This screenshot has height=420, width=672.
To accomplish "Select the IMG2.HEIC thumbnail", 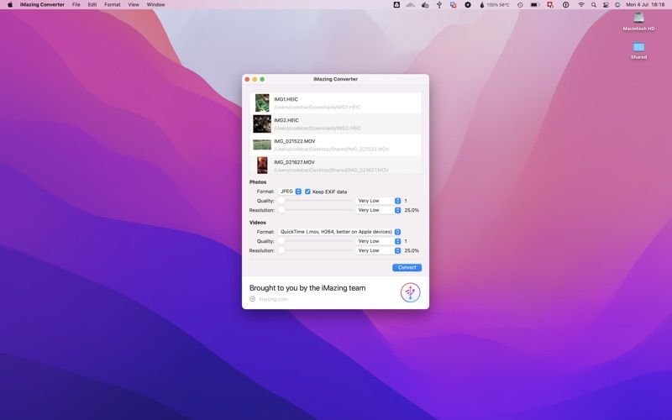I will (x=262, y=123).
